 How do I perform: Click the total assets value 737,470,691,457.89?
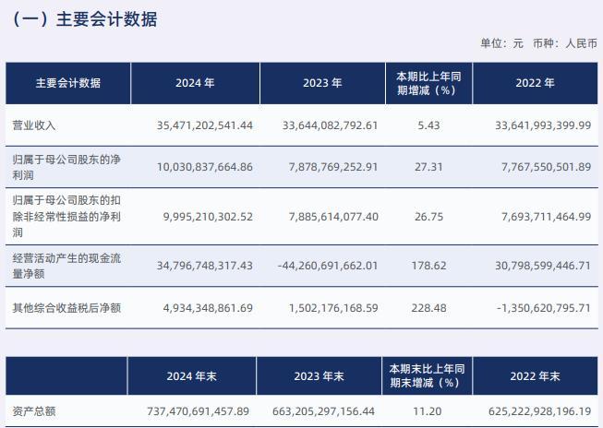(198, 411)
